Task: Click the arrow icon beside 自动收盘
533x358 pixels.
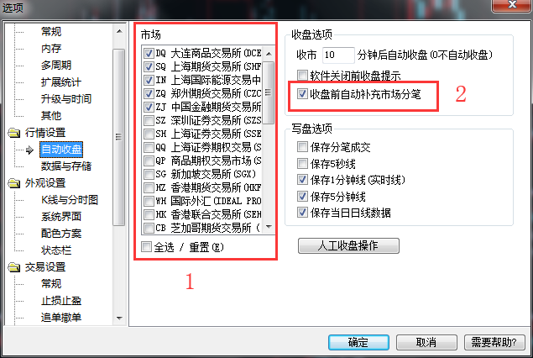Action: [x=29, y=150]
